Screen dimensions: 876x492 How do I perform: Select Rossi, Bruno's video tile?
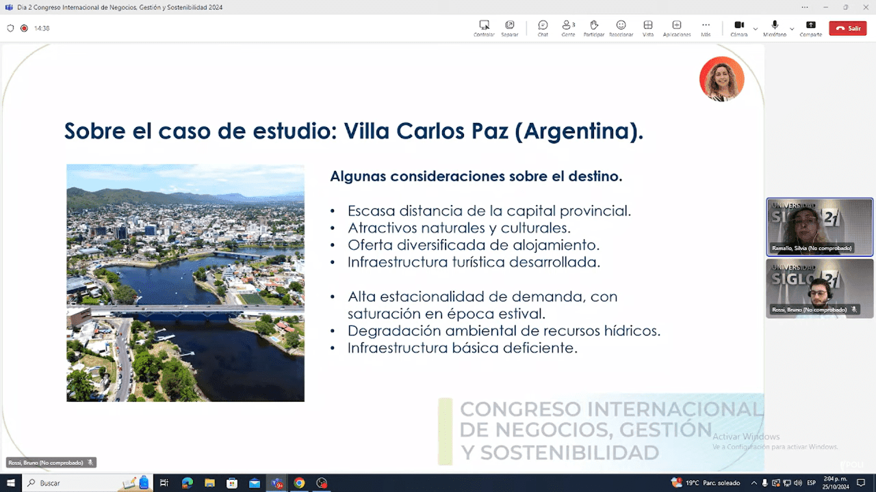pos(819,288)
